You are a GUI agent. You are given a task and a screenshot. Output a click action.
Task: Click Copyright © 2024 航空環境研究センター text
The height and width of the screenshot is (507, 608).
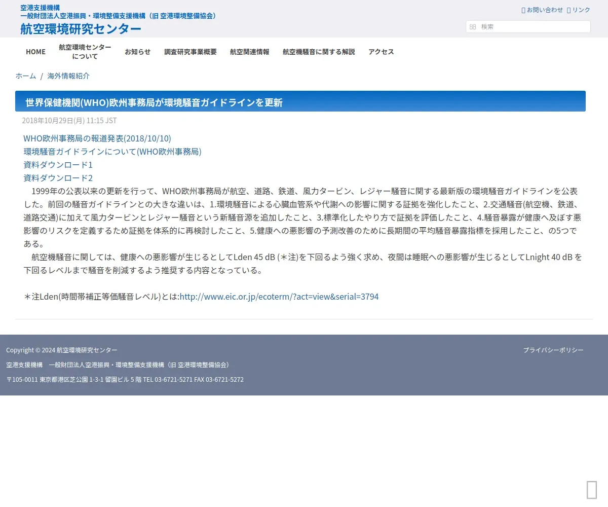(x=62, y=350)
